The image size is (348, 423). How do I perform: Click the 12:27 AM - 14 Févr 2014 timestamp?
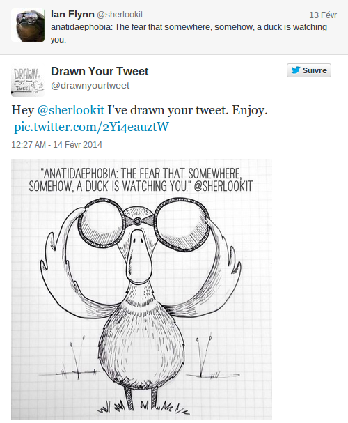point(57,144)
